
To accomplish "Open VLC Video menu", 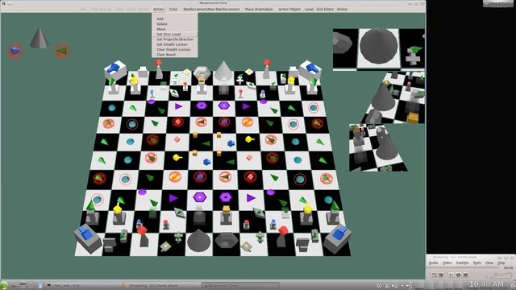I will (447, 263).
